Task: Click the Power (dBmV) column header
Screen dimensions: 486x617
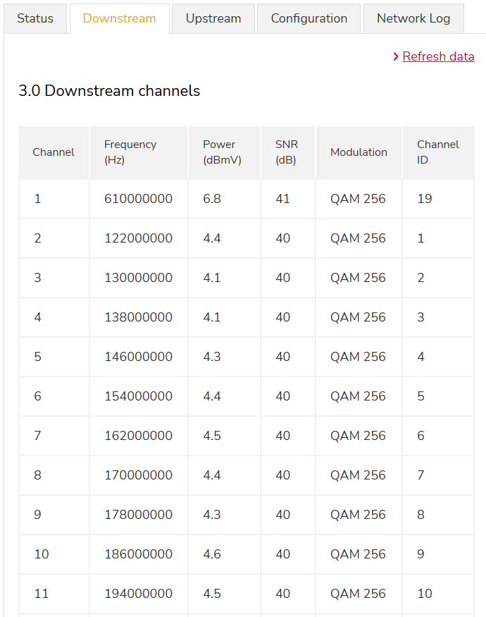Action: click(x=222, y=152)
